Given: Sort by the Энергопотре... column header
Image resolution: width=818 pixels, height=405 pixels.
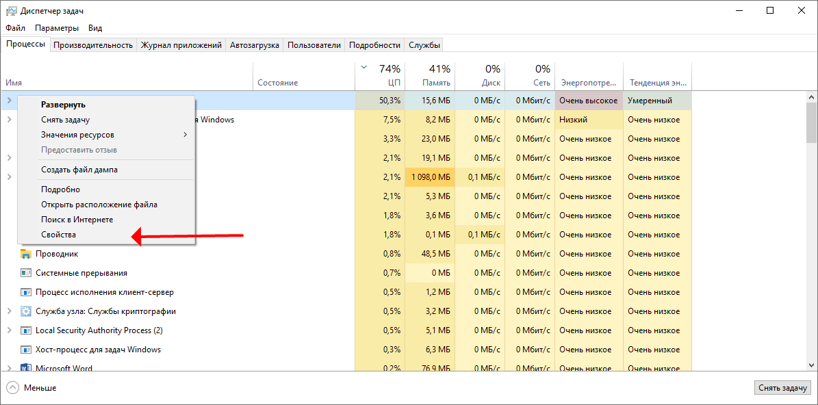Looking at the screenshot, I should 589,76.
